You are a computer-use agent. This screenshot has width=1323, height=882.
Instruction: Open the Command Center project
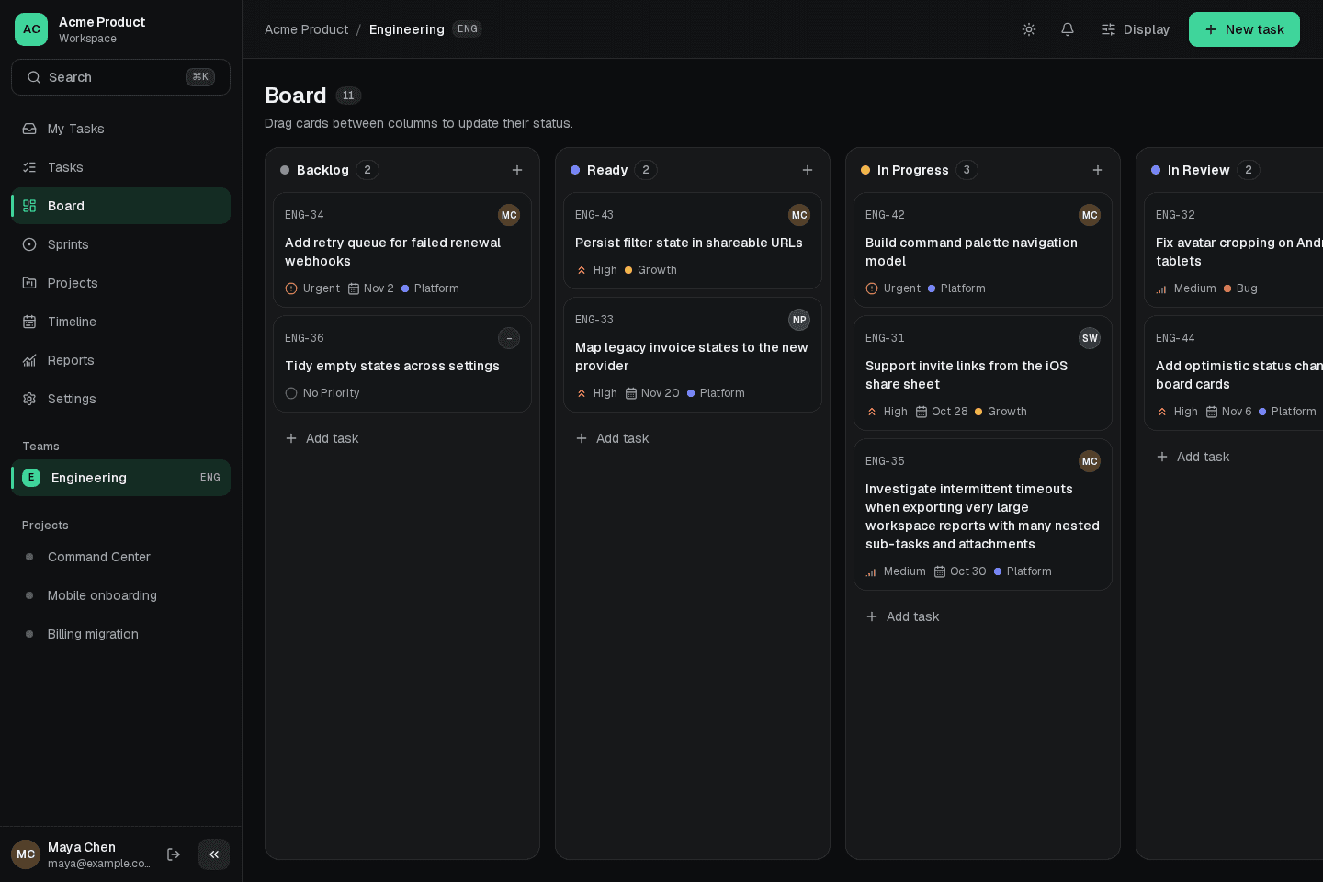click(x=120, y=557)
